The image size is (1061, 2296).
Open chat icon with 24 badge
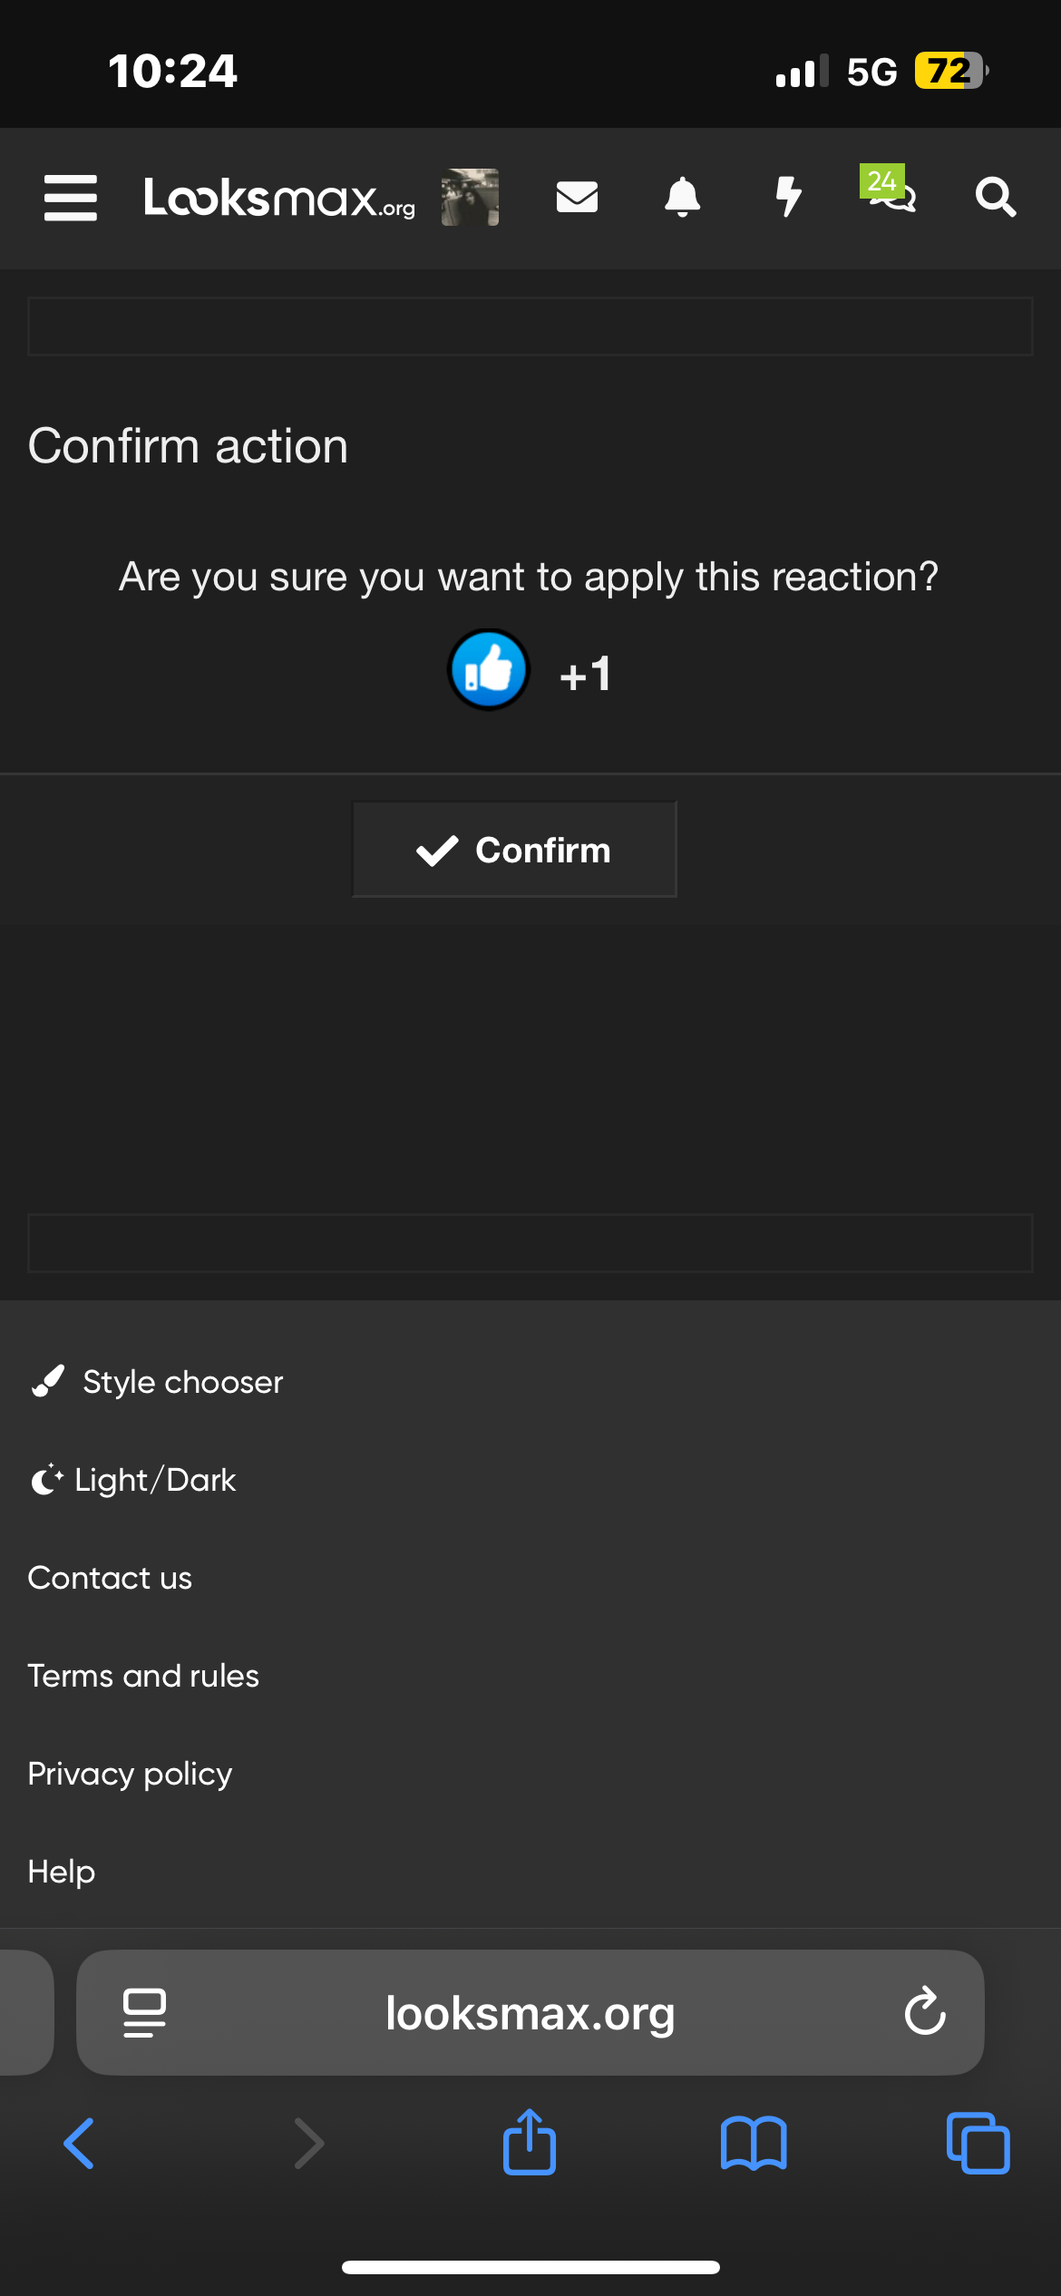click(891, 190)
